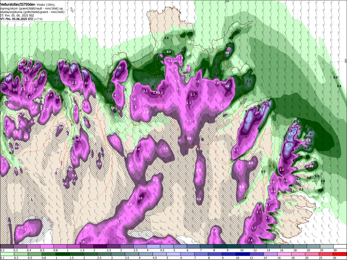Select the rain legend swatch labeled 2.5

click(104, 254)
